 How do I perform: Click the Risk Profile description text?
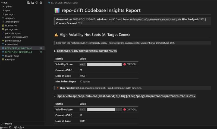pos(108,88)
